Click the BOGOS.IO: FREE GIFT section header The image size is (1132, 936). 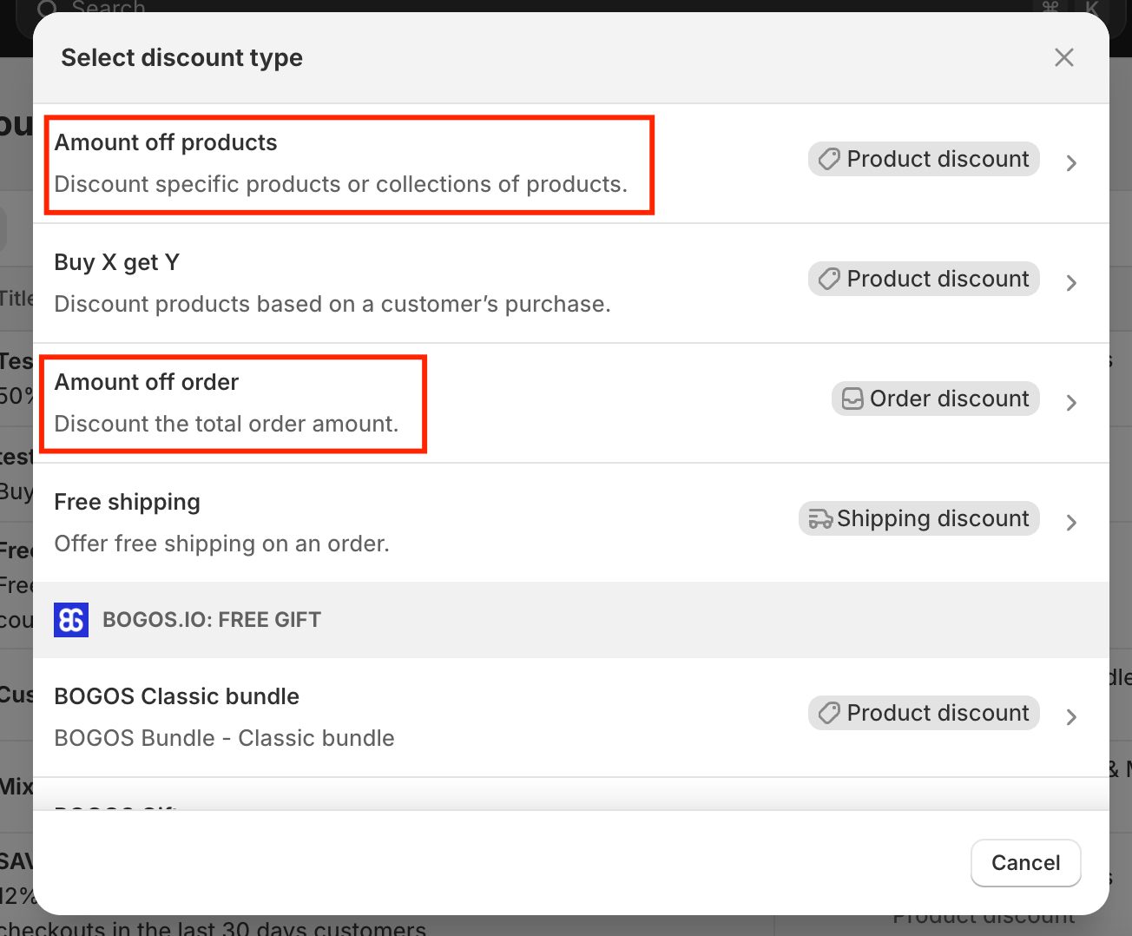[x=212, y=620]
